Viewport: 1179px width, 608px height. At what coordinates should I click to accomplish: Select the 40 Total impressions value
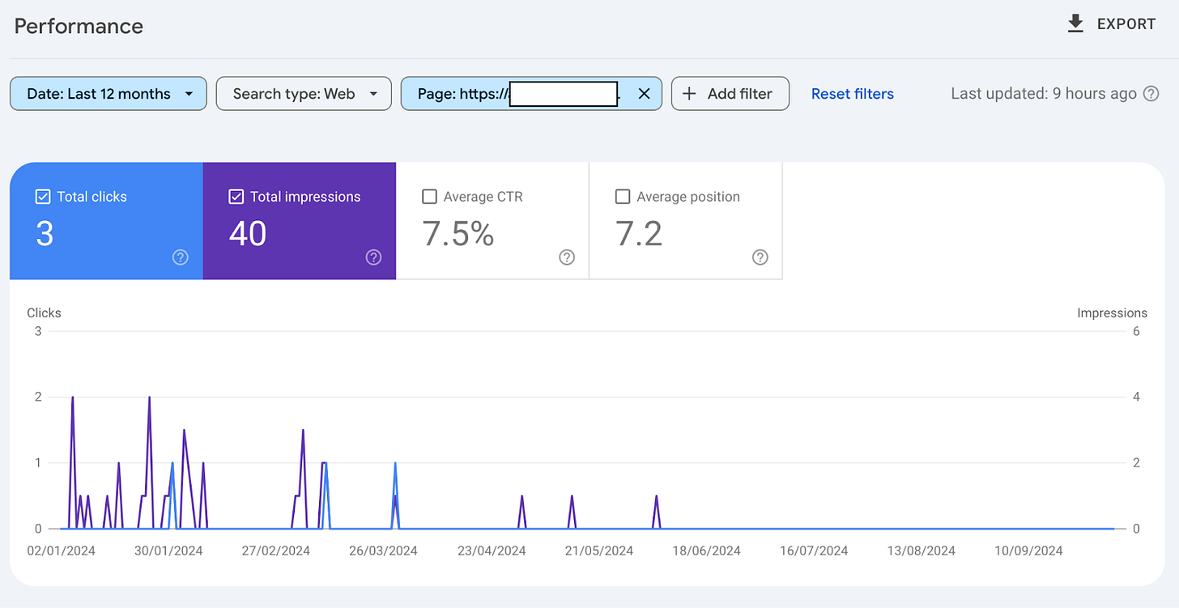coord(248,234)
